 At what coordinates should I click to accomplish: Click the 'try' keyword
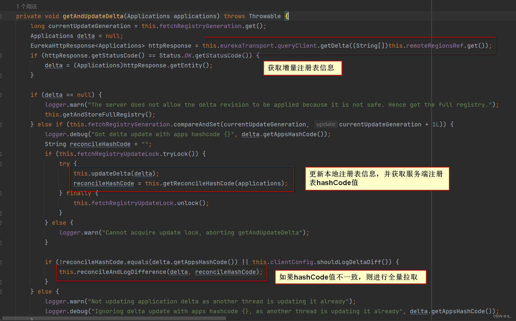[64, 164]
